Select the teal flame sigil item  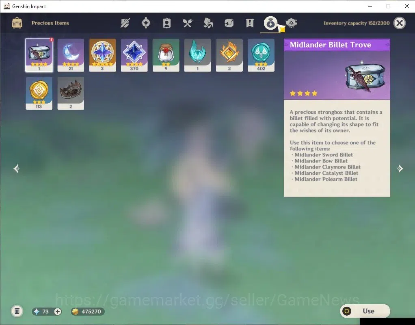click(198, 55)
